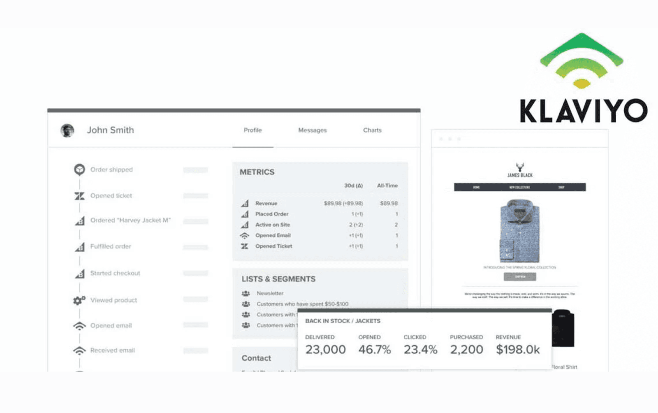Click the icon beside Fulfilled order

point(80,247)
